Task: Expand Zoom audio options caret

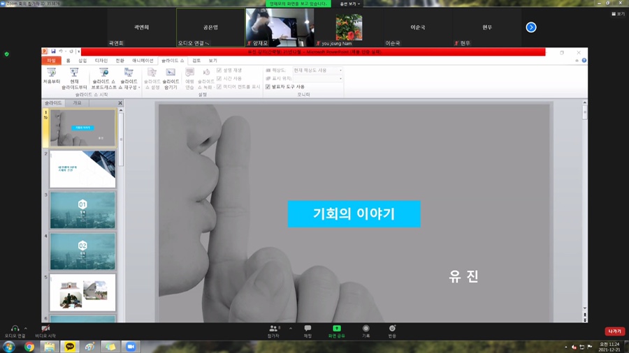Action: point(26,329)
